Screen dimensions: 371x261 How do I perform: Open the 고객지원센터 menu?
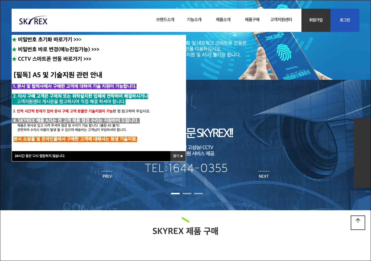tap(281, 20)
